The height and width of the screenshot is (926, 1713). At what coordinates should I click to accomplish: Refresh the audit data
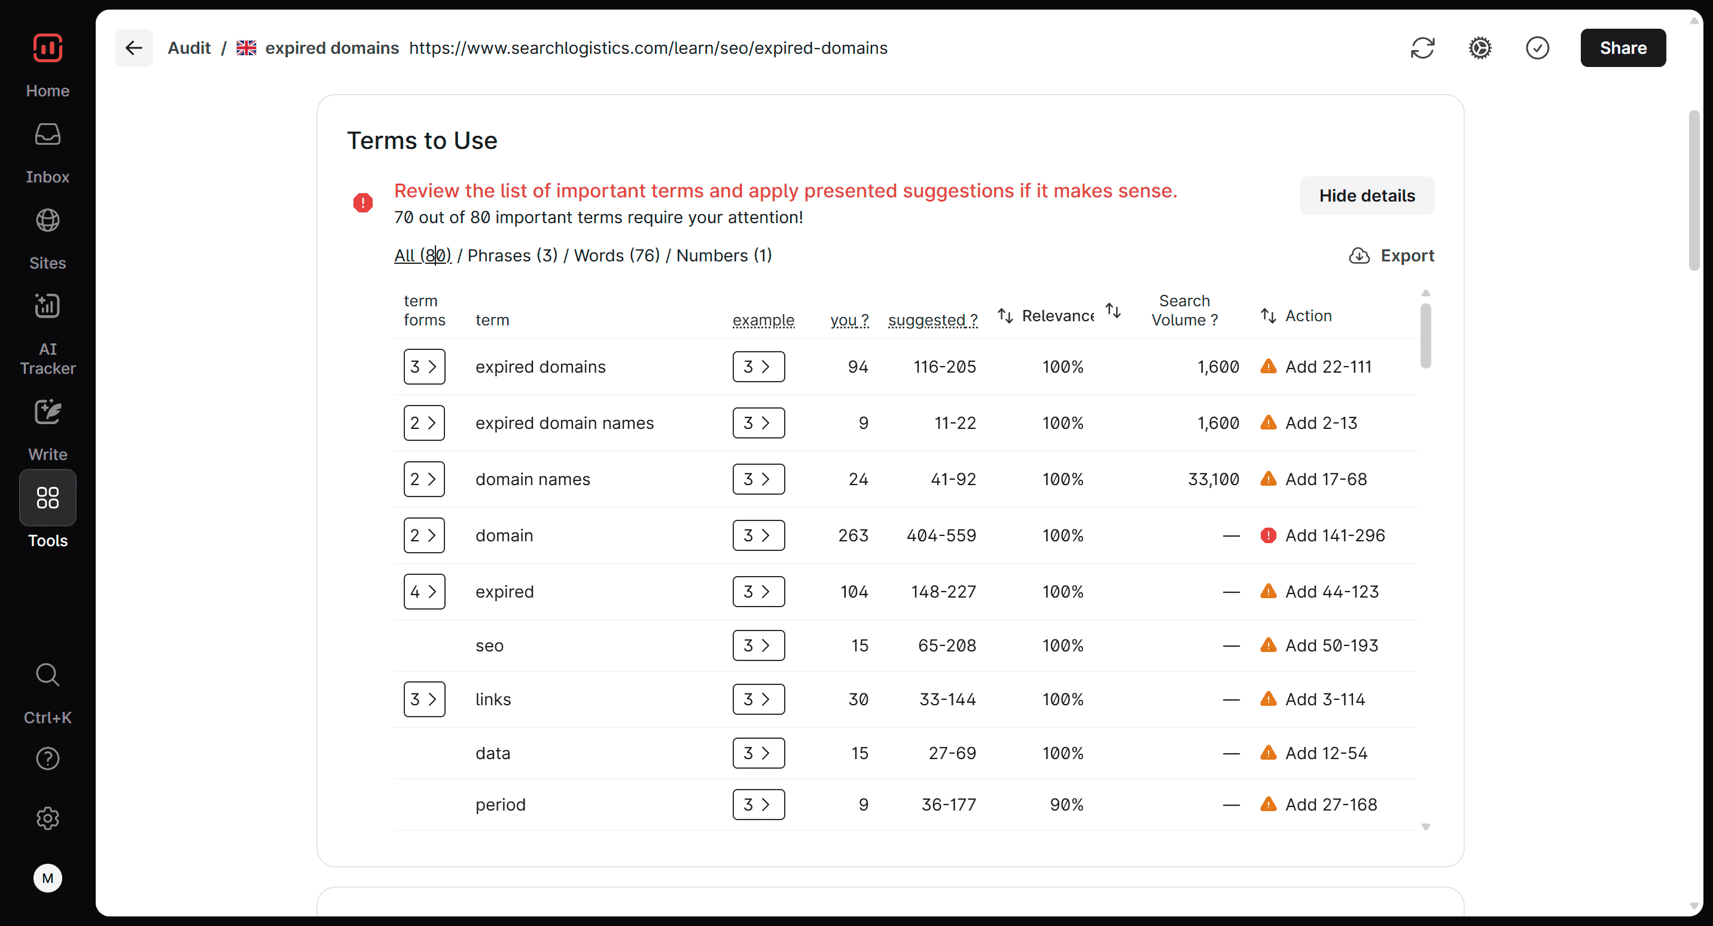tap(1422, 47)
